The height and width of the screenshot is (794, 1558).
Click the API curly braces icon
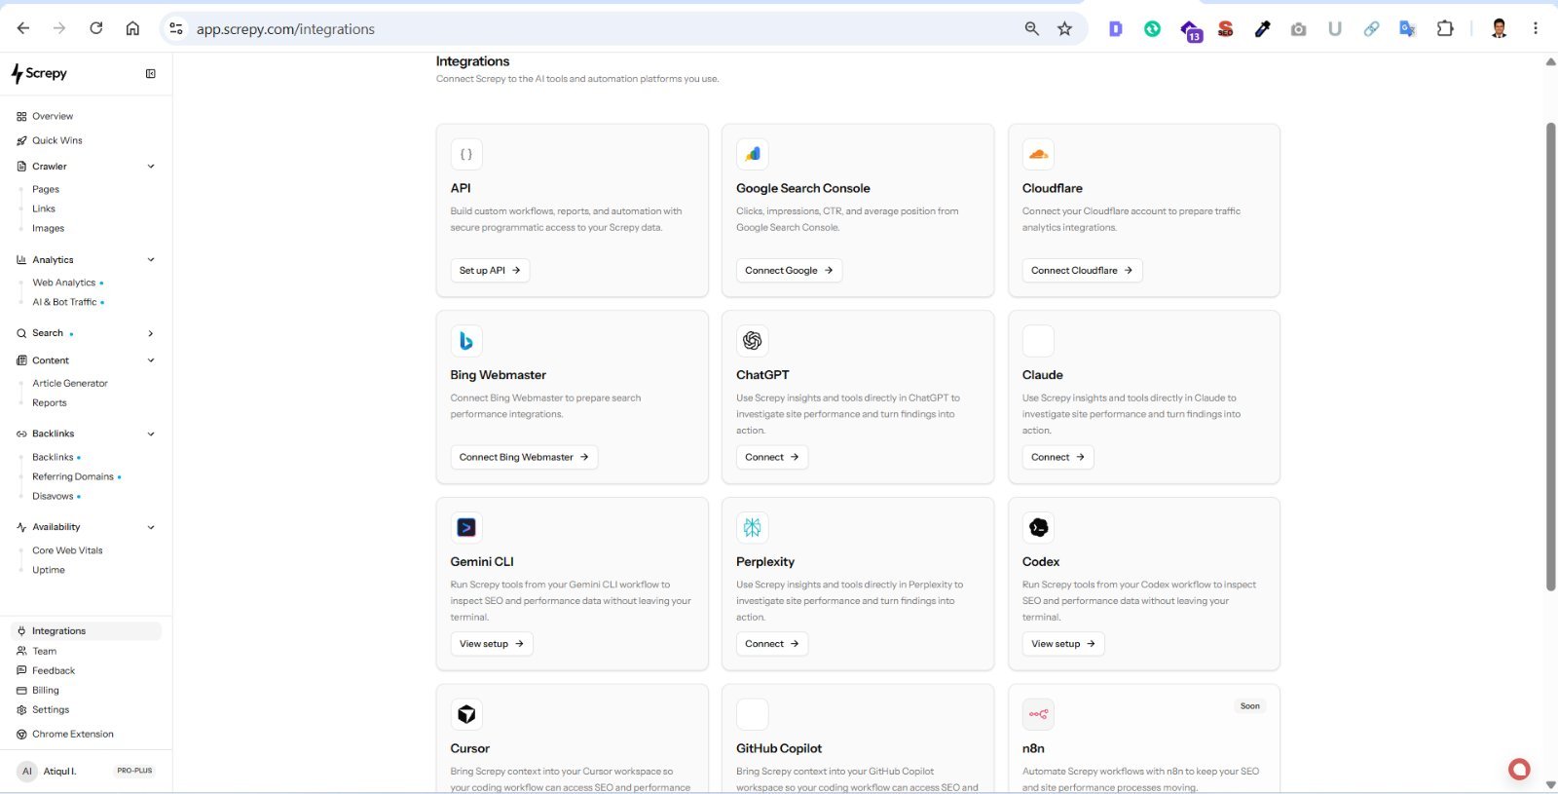466,154
